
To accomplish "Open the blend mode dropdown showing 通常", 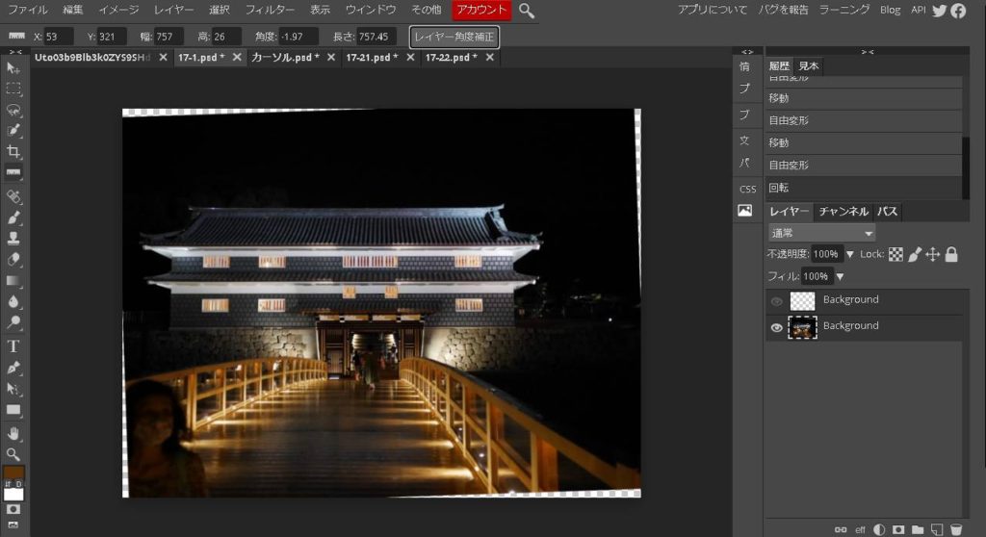I will click(x=821, y=233).
